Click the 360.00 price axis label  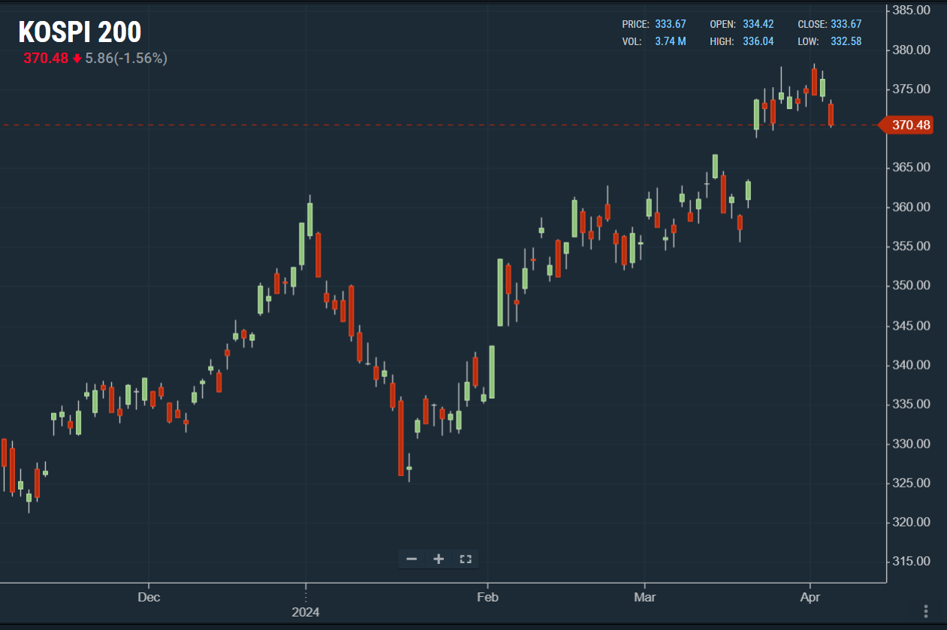[x=911, y=207]
